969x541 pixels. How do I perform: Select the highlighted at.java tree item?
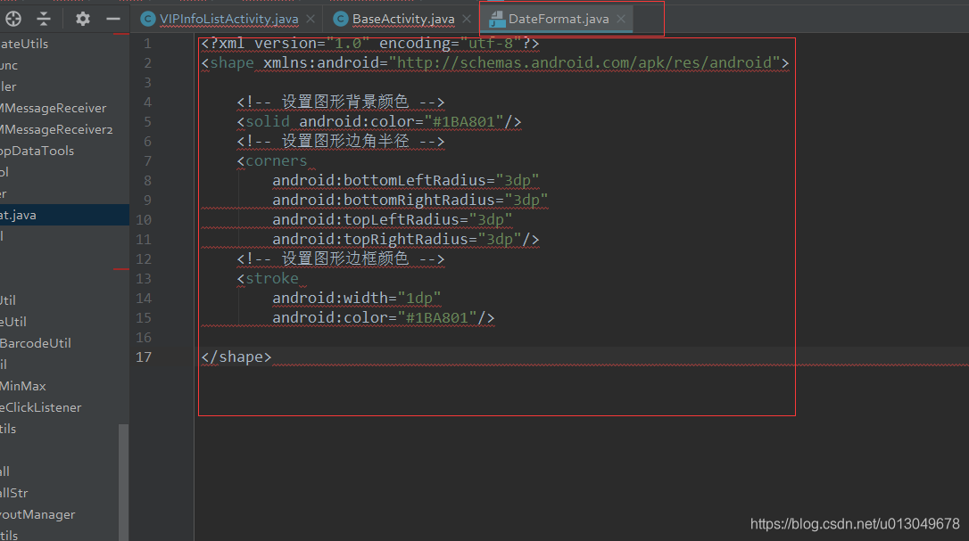coord(64,215)
